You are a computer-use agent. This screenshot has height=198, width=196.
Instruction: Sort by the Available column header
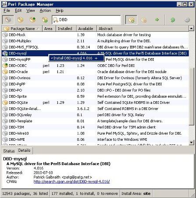pyautogui.click(x=87, y=29)
